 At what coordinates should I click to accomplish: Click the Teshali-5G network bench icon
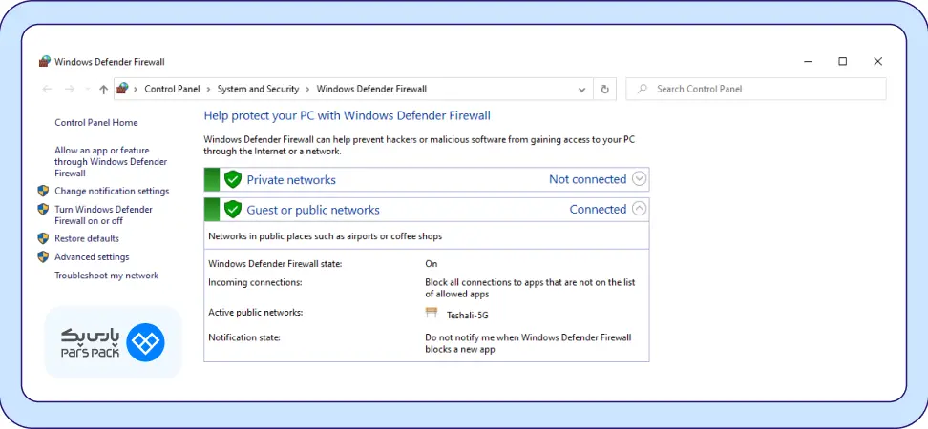click(432, 314)
